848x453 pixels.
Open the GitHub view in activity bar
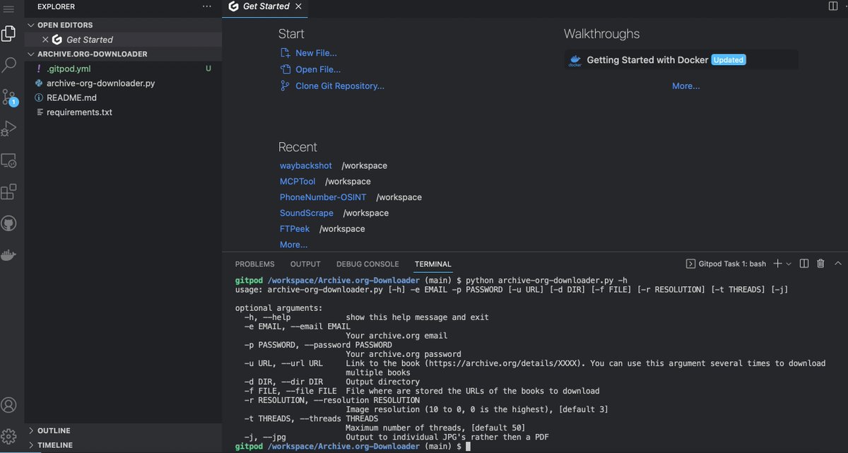pos(9,224)
